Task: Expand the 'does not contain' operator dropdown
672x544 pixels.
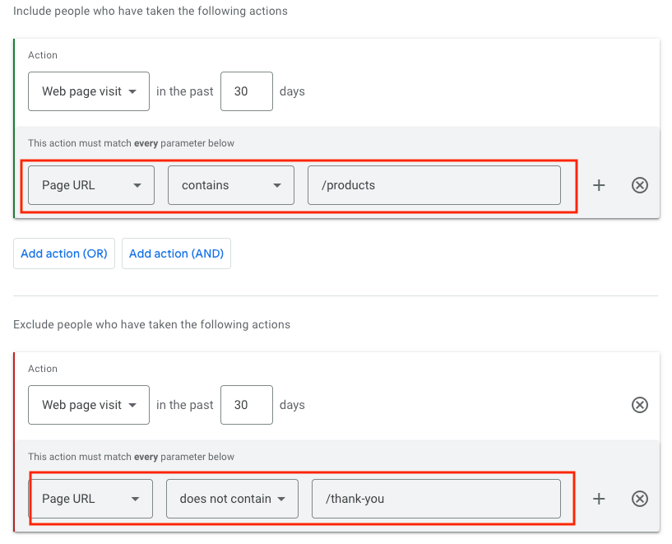Action: click(232, 499)
